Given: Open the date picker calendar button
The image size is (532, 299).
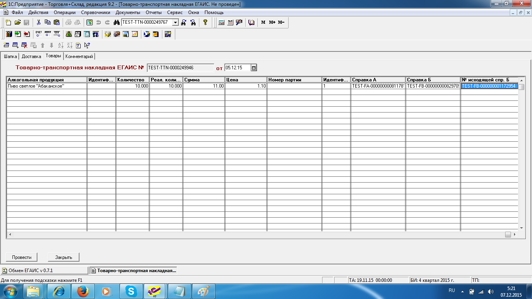Looking at the screenshot, I should (x=254, y=68).
